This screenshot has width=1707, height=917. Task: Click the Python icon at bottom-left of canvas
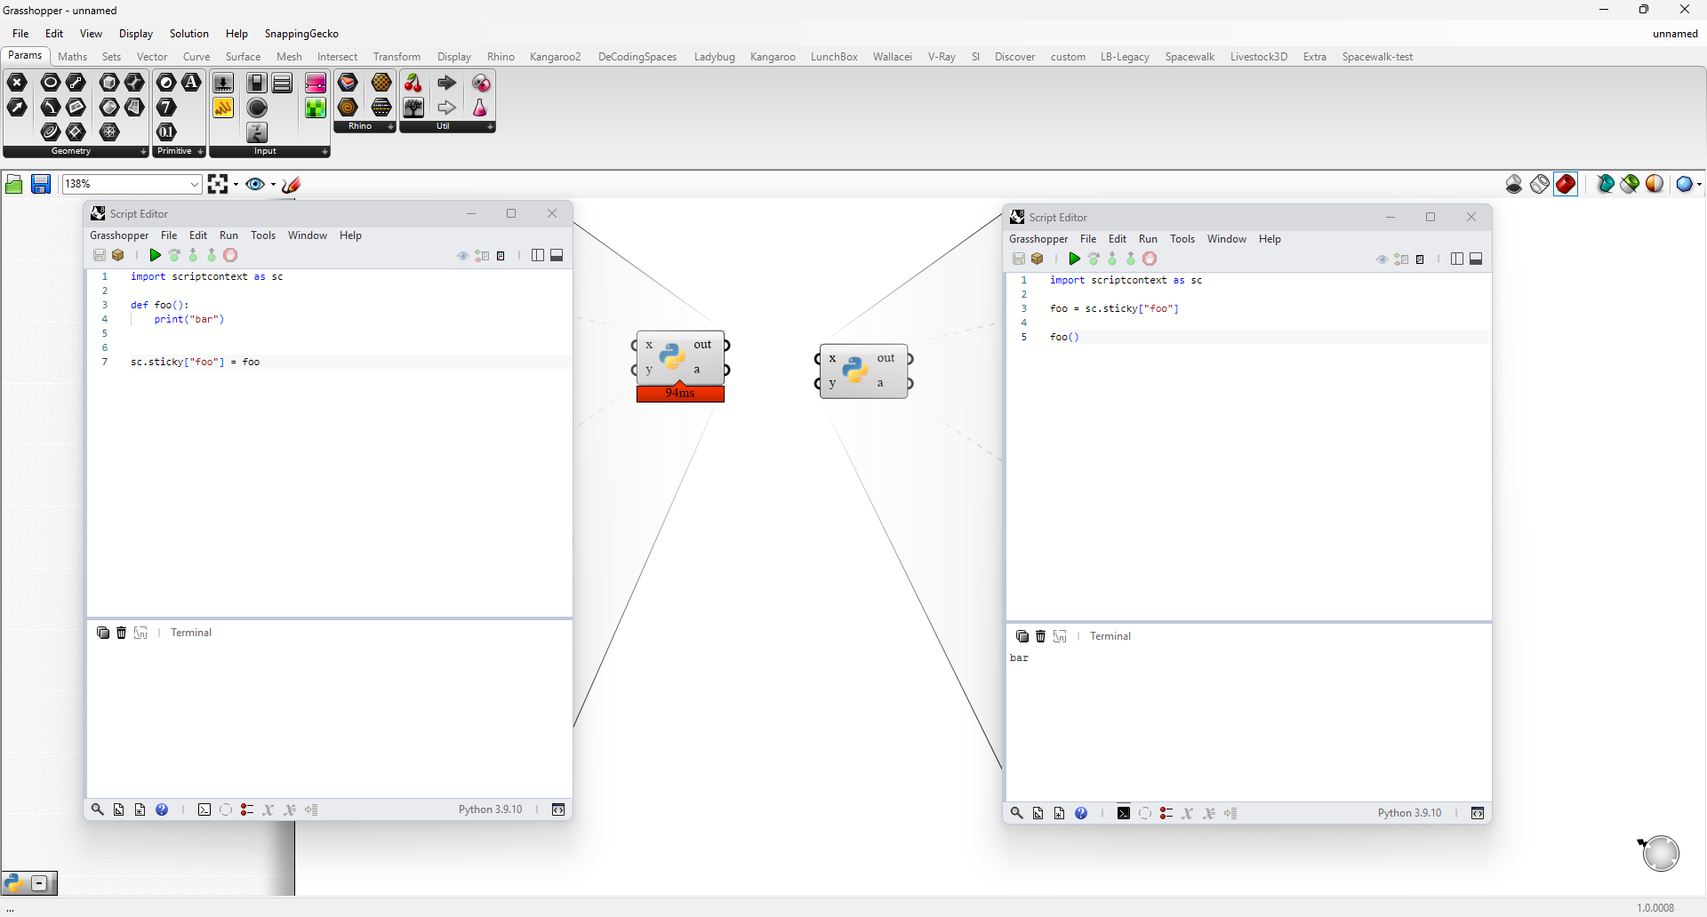click(x=13, y=882)
